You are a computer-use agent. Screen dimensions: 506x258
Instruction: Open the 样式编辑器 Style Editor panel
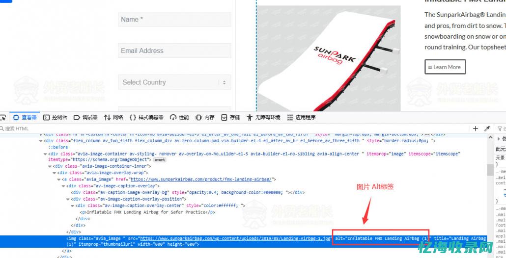146,118
